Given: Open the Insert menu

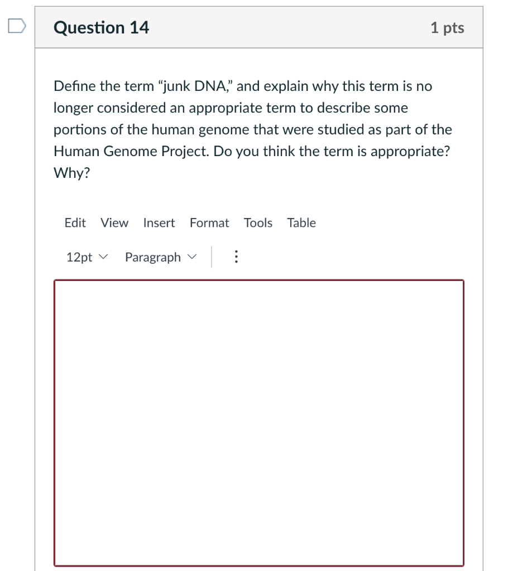Looking at the screenshot, I should pyautogui.click(x=159, y=222).
